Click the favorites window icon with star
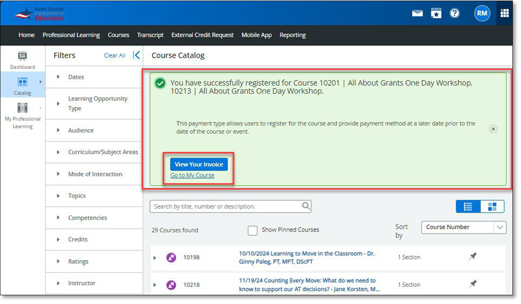This screenshot has width=521, height=304. pyautogui.click(x=436, y=14)
